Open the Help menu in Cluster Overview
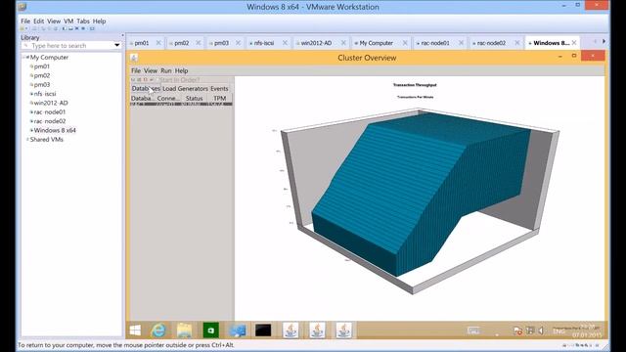The height and width of the screenshot is (352, 626). click(181, 70)
